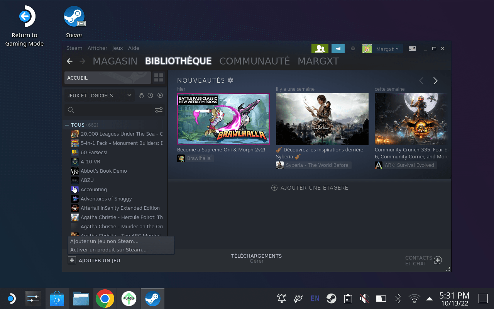This screenshot has height=309, width=494.
Task: Click the search magnifier icon
Action: pos(71,110)
